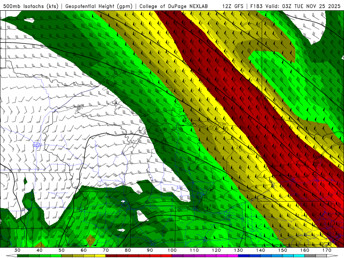This screenshot has width=344, height=258.
Task: Click the '110' label on color scale
Action: tap(194, 250)
